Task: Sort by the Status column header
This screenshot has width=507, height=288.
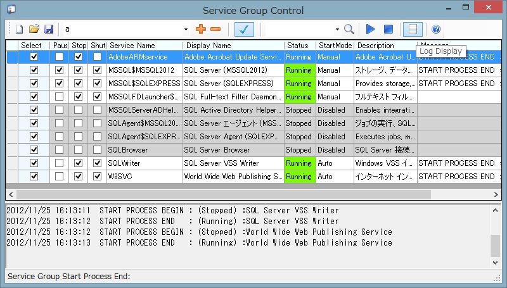Action: pyautogui.click(x=300, y=46)
